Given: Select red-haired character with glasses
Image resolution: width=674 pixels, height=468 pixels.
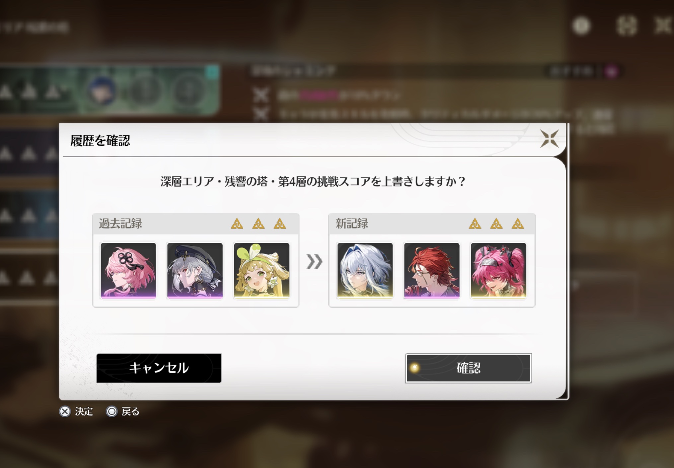Looking at the screenshot, I should coord(432,270).
